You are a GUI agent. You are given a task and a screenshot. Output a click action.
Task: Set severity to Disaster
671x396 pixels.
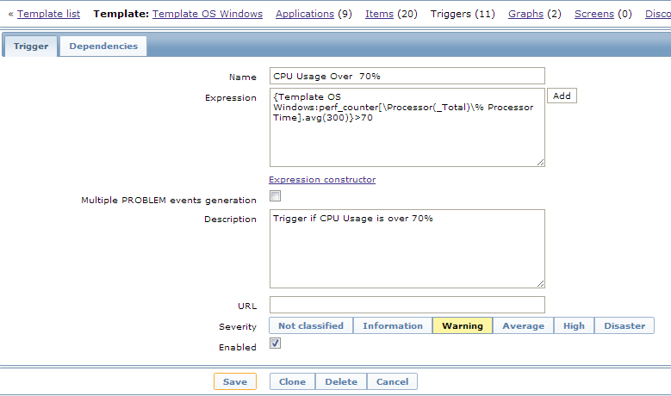coord(624,326)
